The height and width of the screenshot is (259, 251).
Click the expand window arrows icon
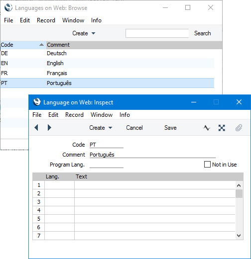pyautogui.click(x=222, y=128)
